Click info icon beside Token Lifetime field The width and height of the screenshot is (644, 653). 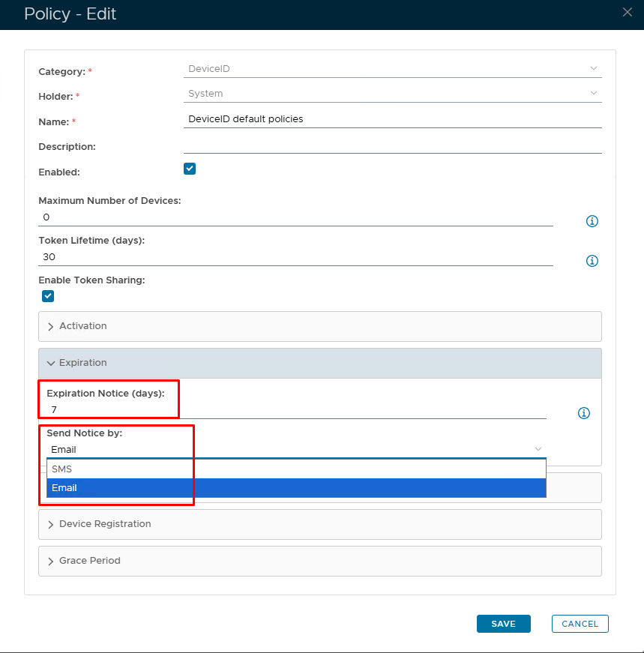(592, 261)
